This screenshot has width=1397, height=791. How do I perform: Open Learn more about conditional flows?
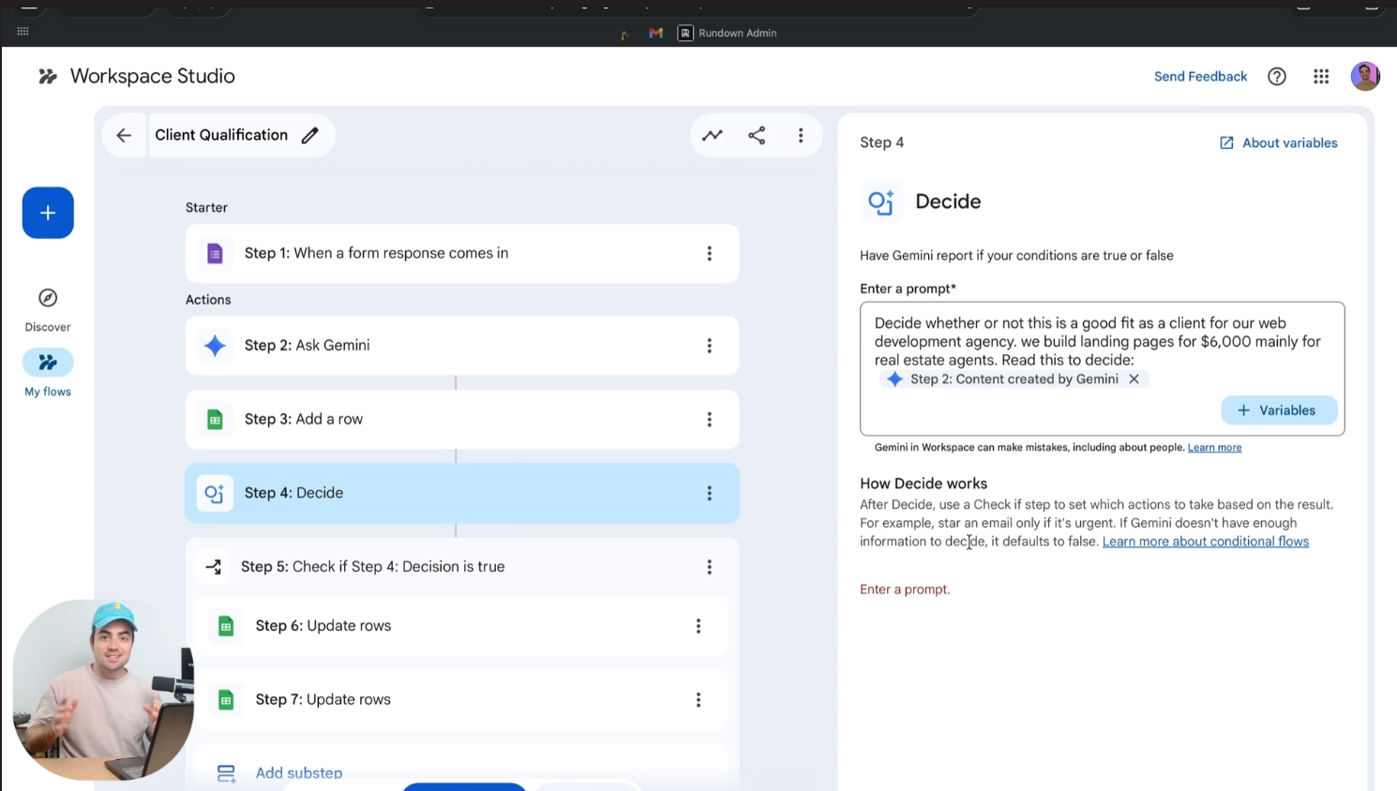click(1205, 541)
